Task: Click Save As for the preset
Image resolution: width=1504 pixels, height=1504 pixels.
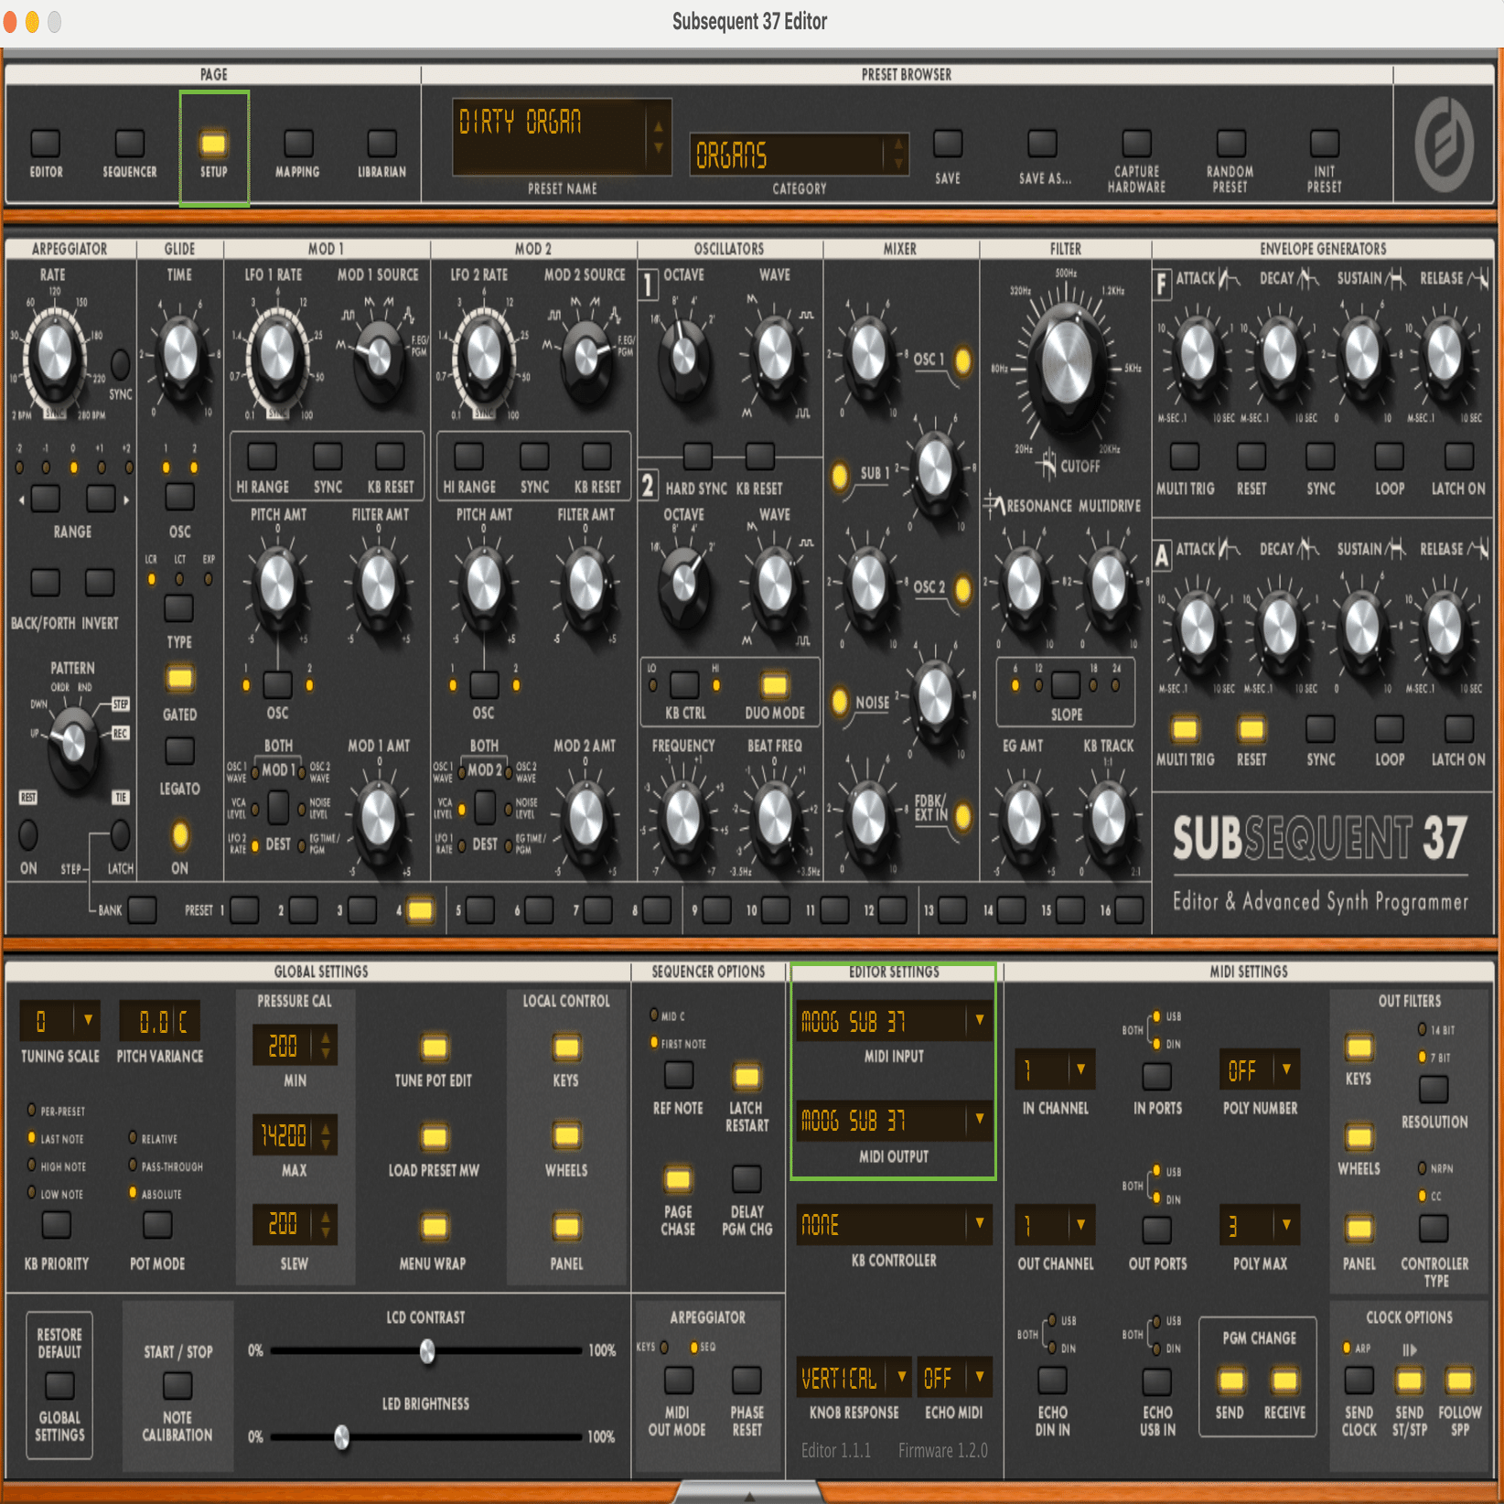Action: click(x=1042, y=143)
